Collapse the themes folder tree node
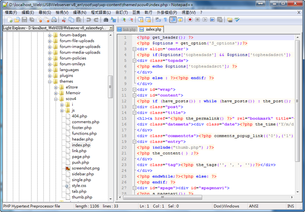The image size is (305, 212). tap(50, 81)
